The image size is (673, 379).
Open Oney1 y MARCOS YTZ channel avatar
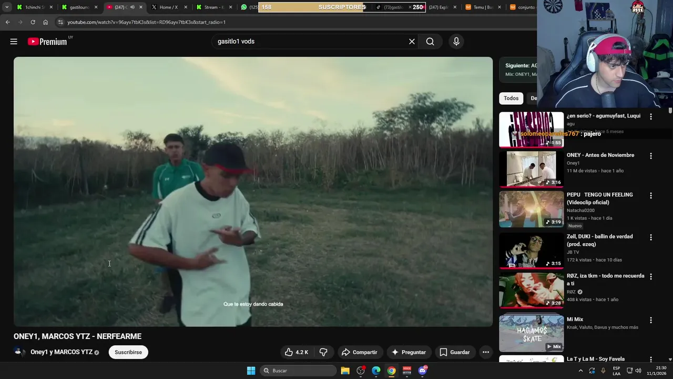click(20, 352)
